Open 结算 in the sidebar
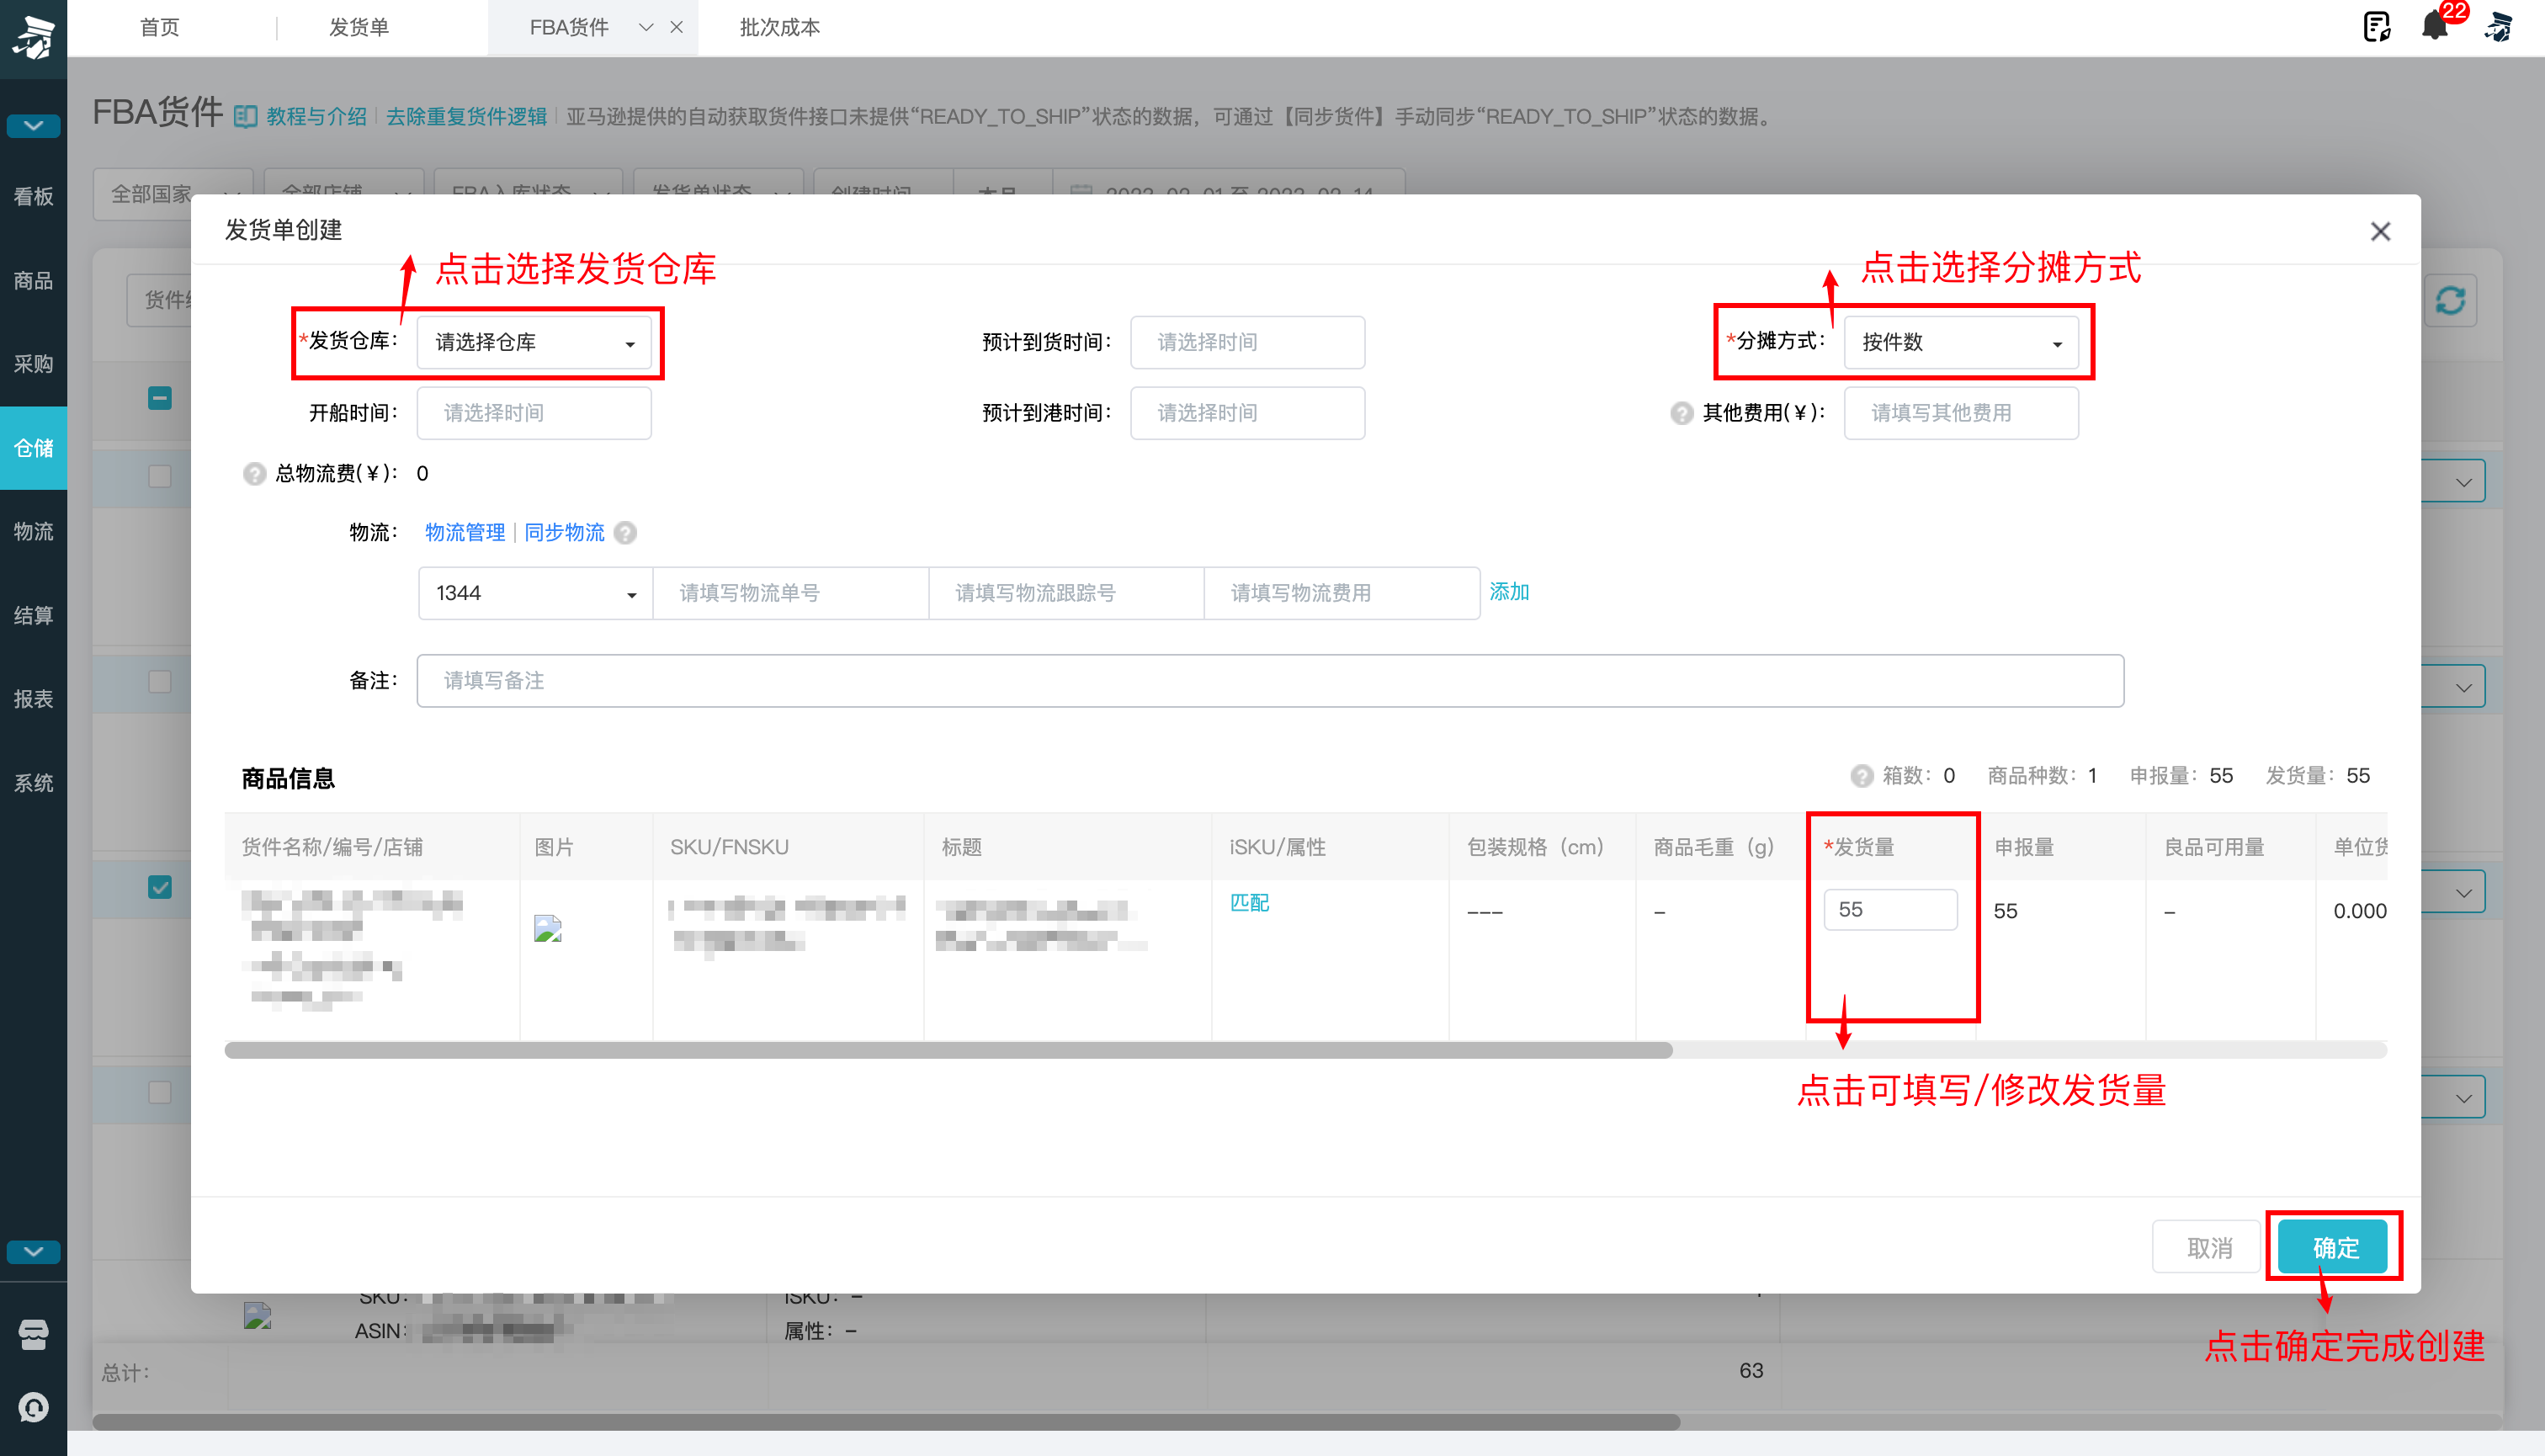Viewport: 2545px width, 1456px height. point(33,615)
